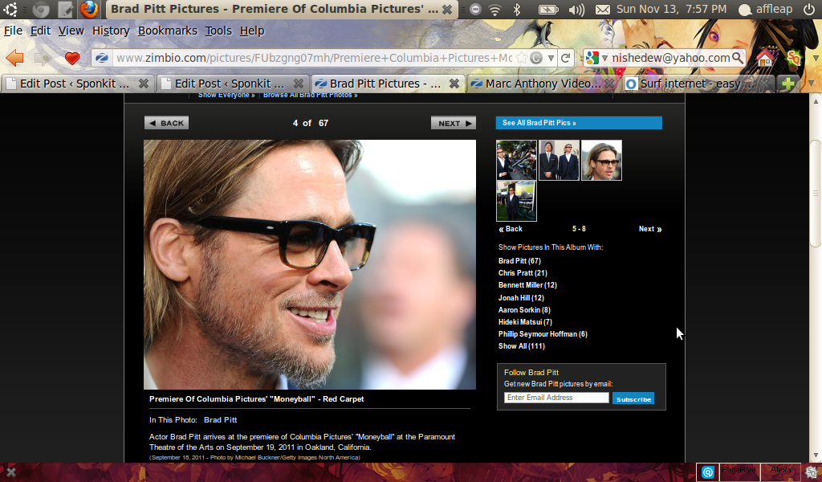Check the battery status indicator
Image resolution: width=822 pixels, height=482 pixels.
tap(548, 10)
